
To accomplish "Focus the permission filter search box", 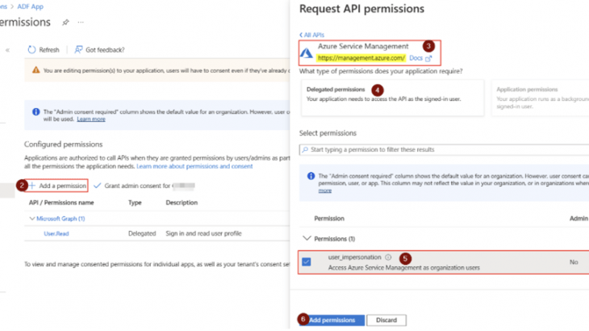I will coord(444,149).
